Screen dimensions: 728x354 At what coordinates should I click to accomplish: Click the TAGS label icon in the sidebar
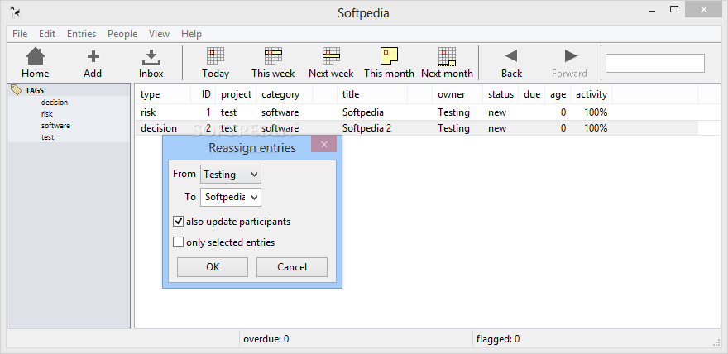coord(16,90)
